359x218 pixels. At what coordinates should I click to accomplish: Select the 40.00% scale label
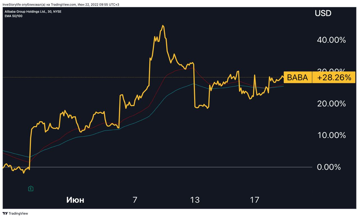pos(331,40)
